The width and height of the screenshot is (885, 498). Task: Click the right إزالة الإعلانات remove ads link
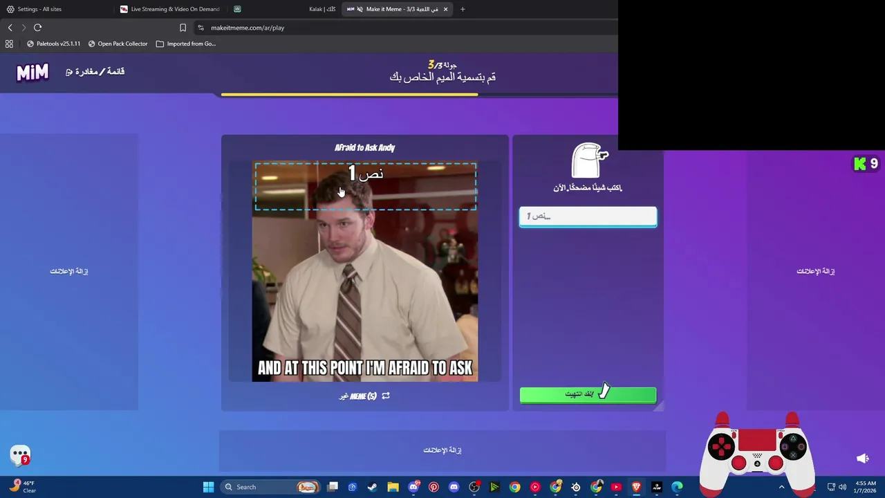[816, 271]
